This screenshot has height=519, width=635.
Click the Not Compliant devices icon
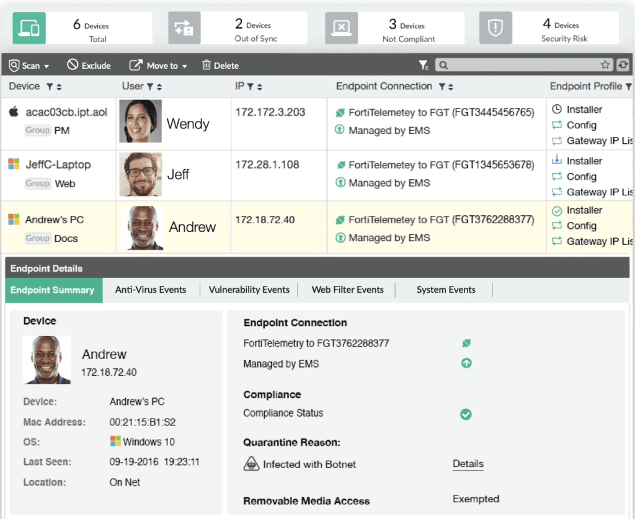(x=342, y=28)
